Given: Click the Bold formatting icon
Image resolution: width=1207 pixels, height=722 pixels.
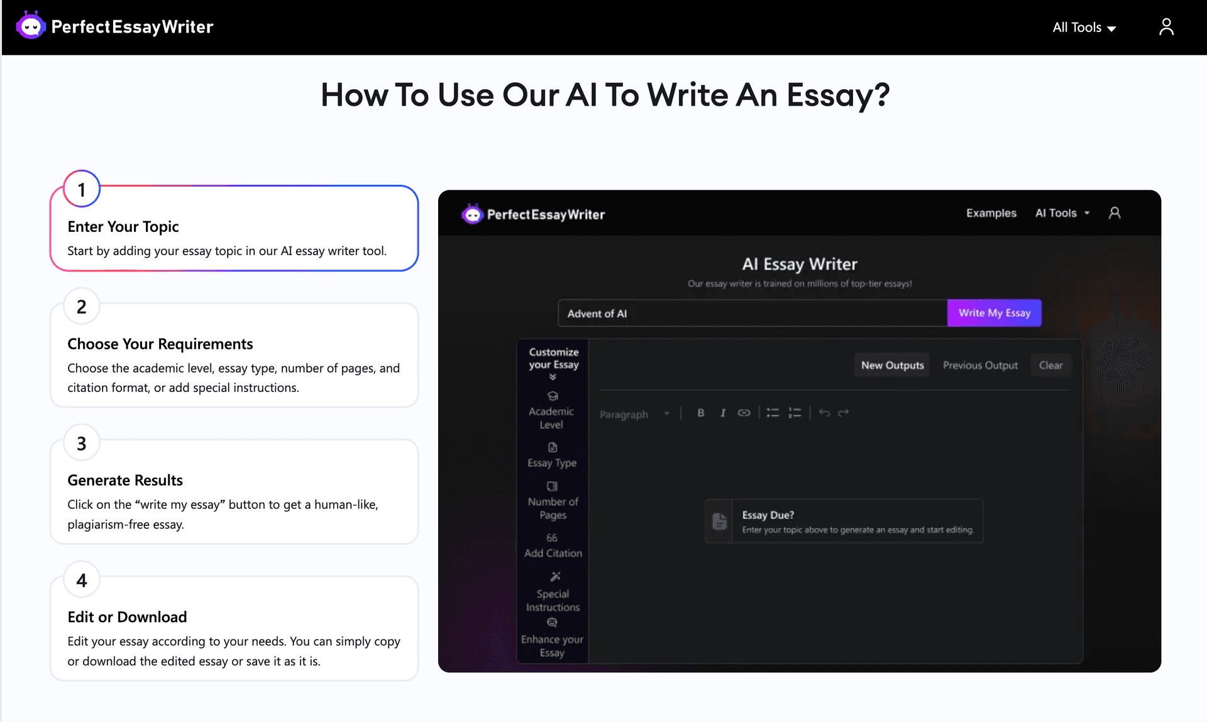Looking at the screenshot, I should coord(702,413).
